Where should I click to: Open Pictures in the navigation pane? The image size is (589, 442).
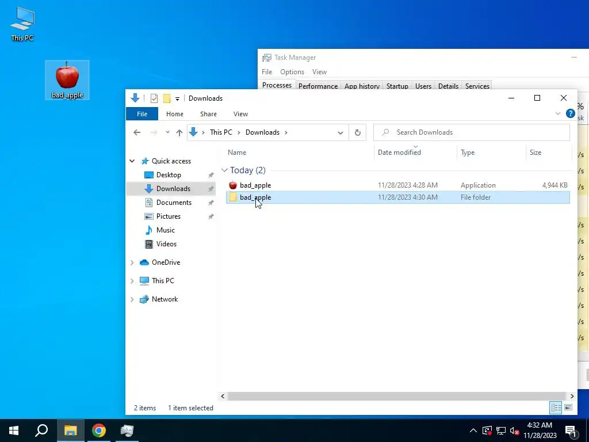(x=169, y=216)
